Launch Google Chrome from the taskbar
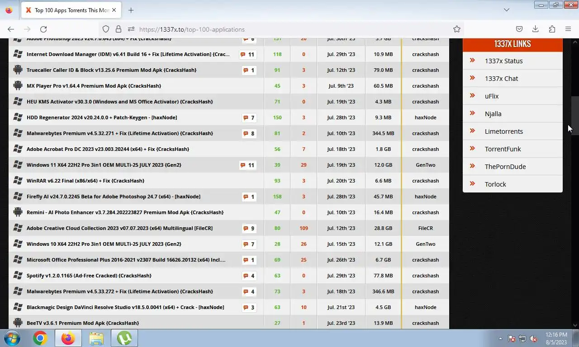This screenshot has width=579, height=347. (40, 338)
